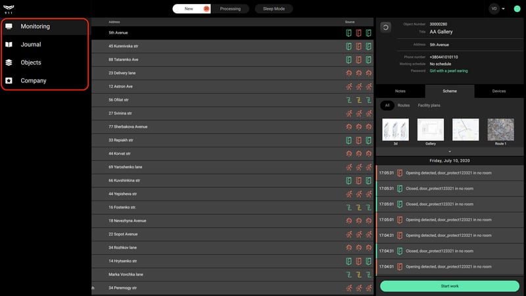Click the refresh icon beside Object Number
The height and width of the screenshot is (296, 526).
386,28
